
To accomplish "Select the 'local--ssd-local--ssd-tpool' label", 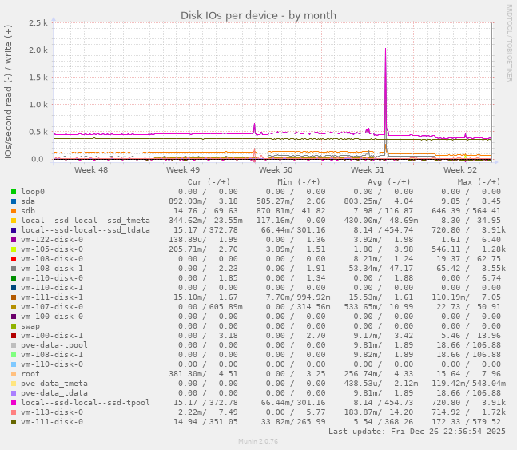I will (x=86, y=403).
